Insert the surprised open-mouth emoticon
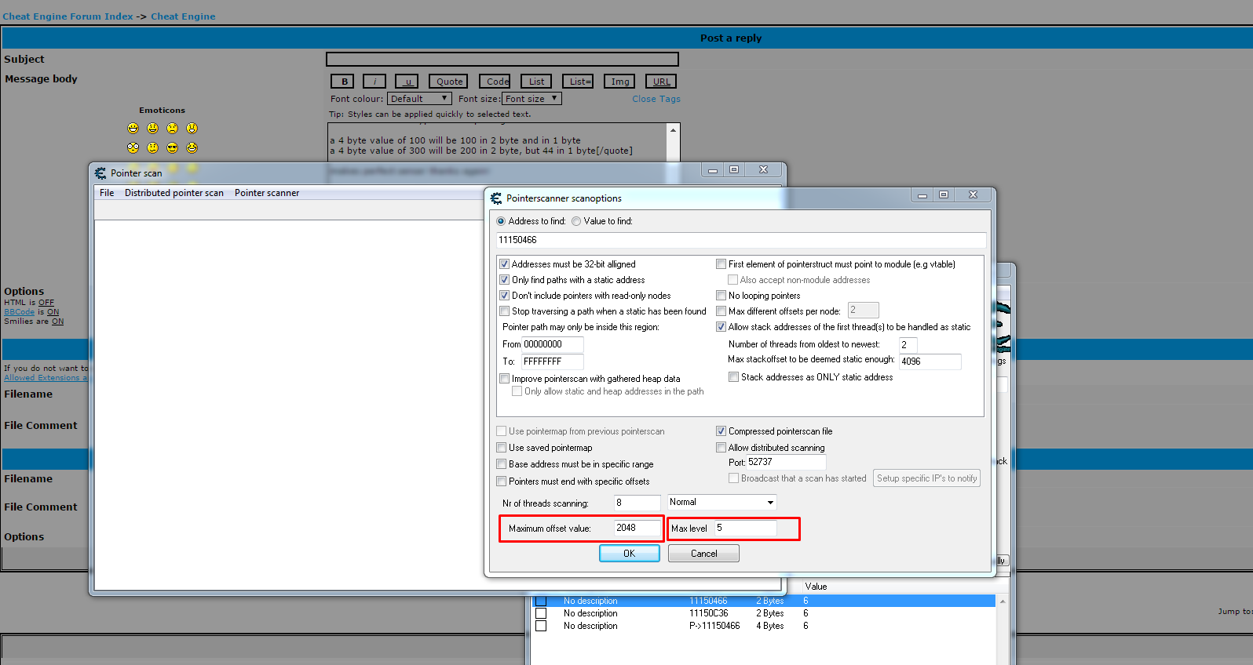The width and height of the screenshot is (1253, 665). [192, 128]
